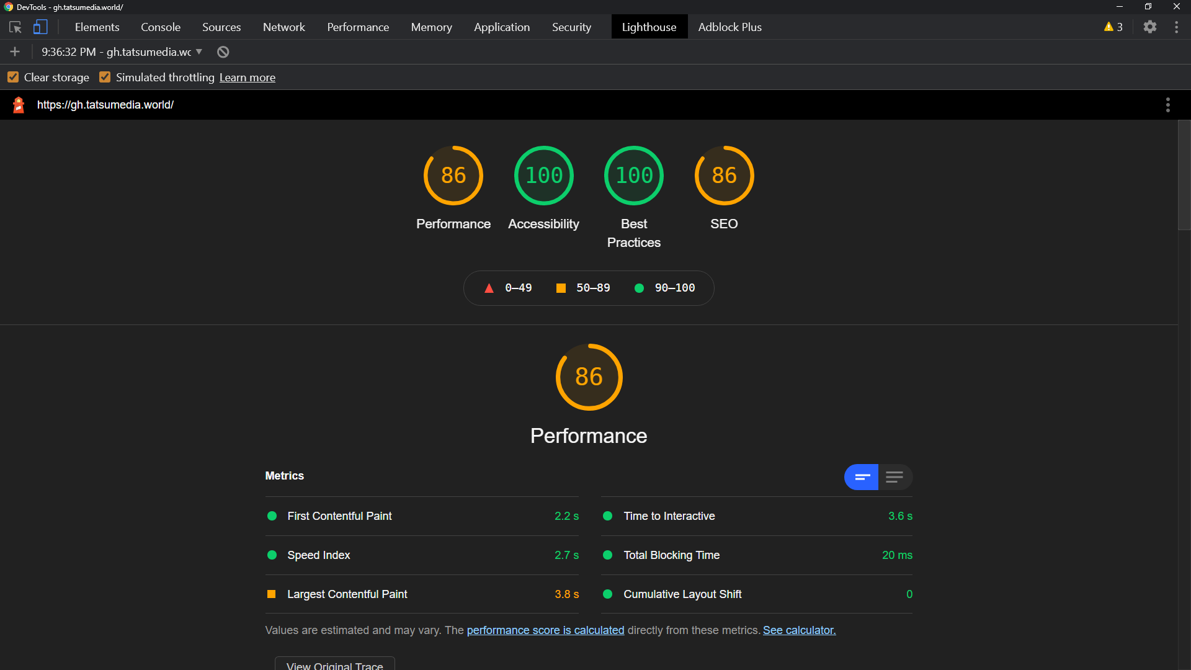Click the clear all reports icon
1191x670 pixels.
pos(223,52)
